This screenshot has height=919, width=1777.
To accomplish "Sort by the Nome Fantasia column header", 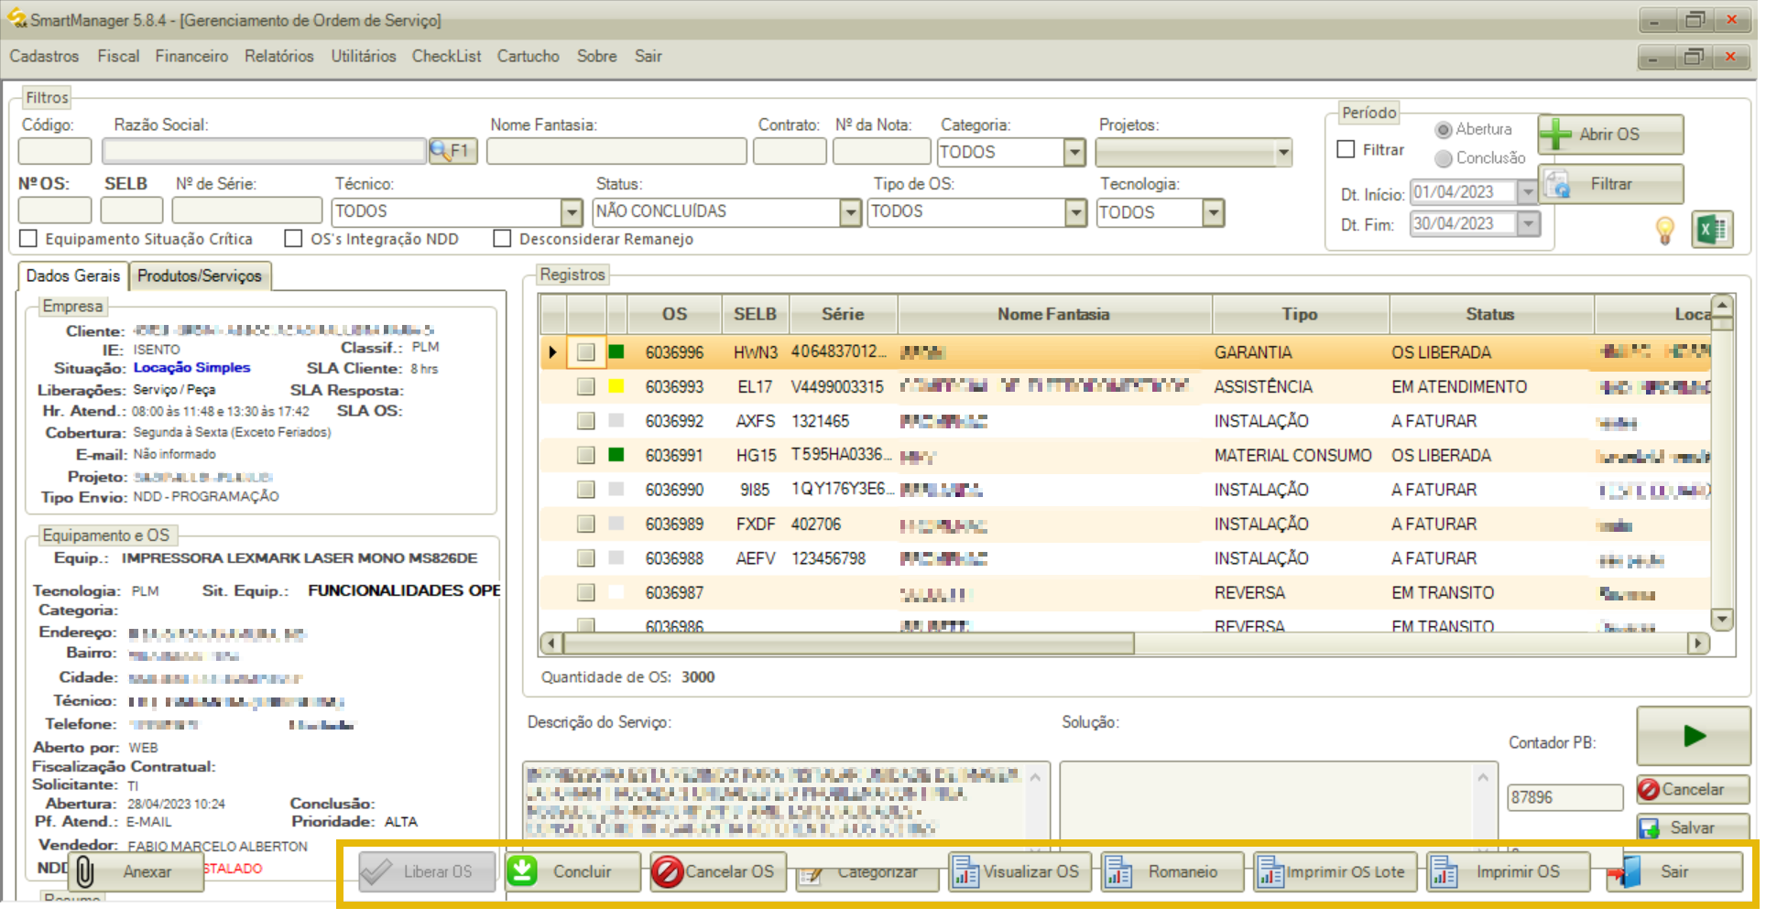I will 1054,315.
